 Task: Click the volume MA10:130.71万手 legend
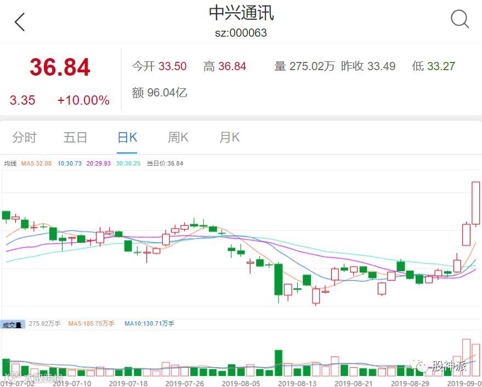point(149,323)
